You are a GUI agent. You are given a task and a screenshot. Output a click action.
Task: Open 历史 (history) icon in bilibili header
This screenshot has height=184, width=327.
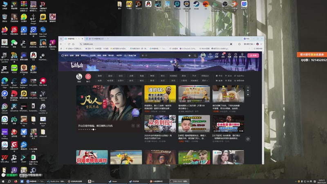tap(236, 55)
